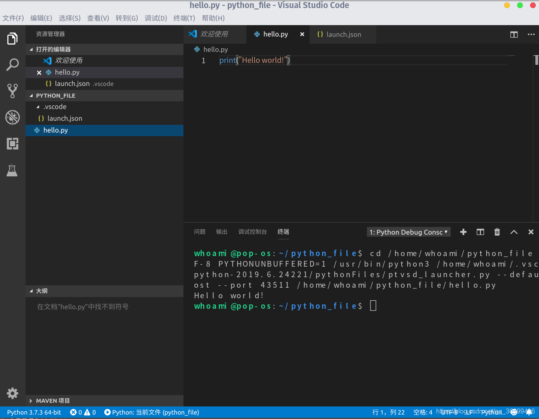Screen dimensions: 539x419
Task: Switch to the 输出 panel tab
Action: [x=222, y=232]
